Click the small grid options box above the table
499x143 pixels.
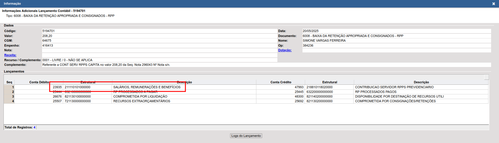click(486, 77)
